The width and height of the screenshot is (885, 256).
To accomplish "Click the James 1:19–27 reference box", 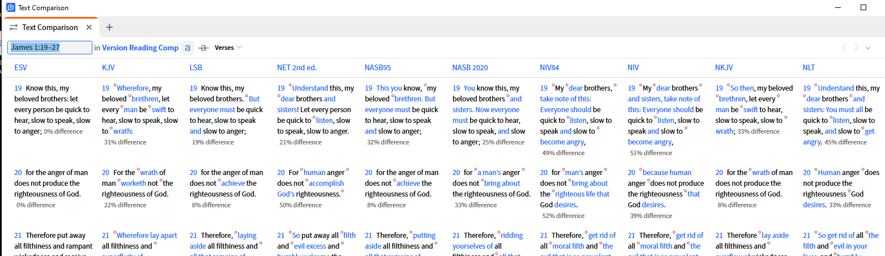I will point(50,48).
